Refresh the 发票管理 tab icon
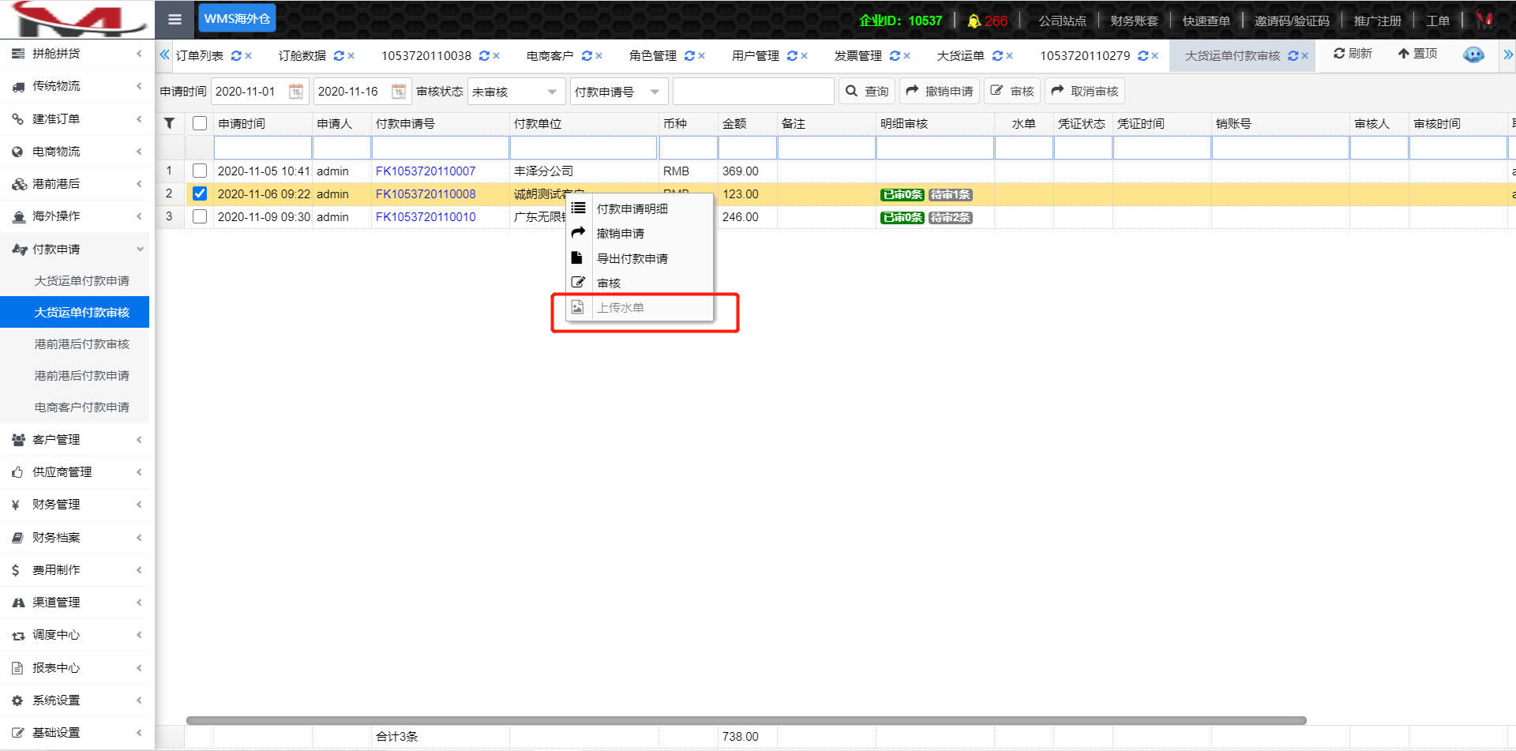Screen dimensions: 1516x751 (x=894, y=56)
